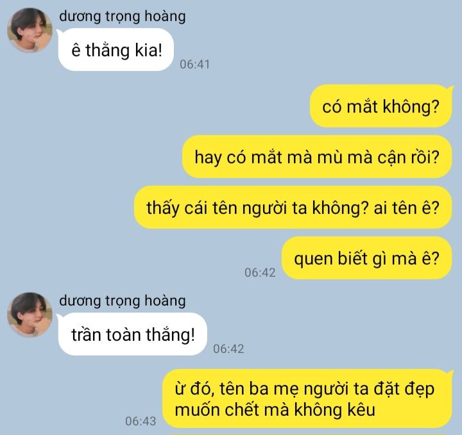Tap "muốn chết mà không kêu" text line
Image resolution: width=462 pixels, height=435 pixels.
click(275, 410)
